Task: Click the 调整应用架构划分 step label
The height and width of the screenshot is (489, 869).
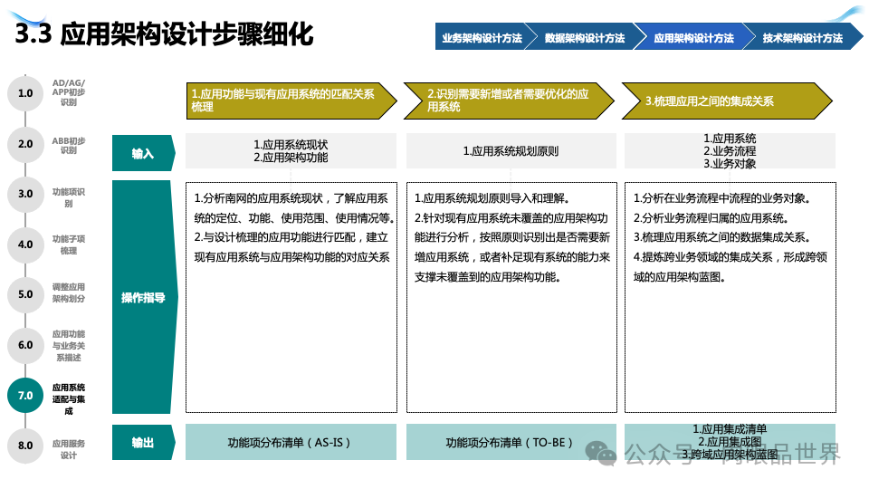Action: point(69,292)
